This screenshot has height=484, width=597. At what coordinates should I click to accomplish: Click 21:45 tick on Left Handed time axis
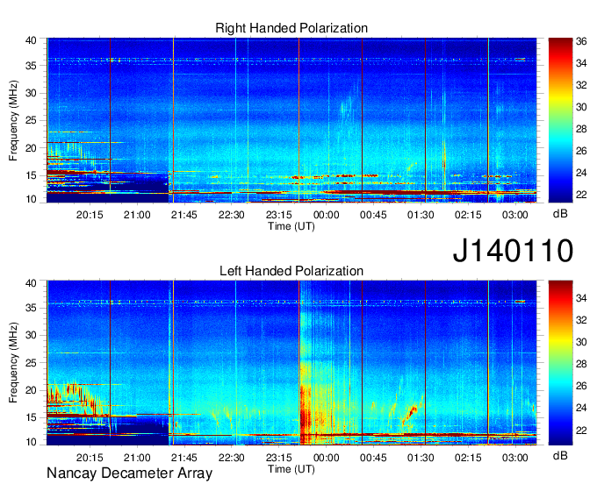(x=183, y=458)
